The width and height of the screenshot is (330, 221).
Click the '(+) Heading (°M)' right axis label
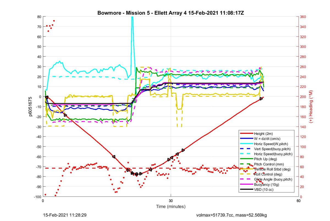pyautogui.click(x=311, y=106)
